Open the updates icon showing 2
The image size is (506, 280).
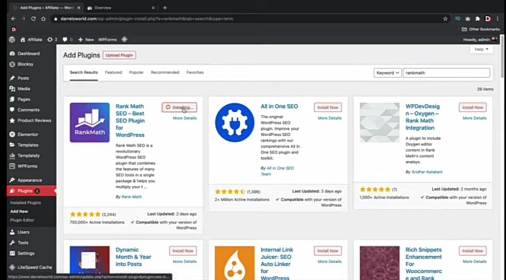[x=52, y=40]
